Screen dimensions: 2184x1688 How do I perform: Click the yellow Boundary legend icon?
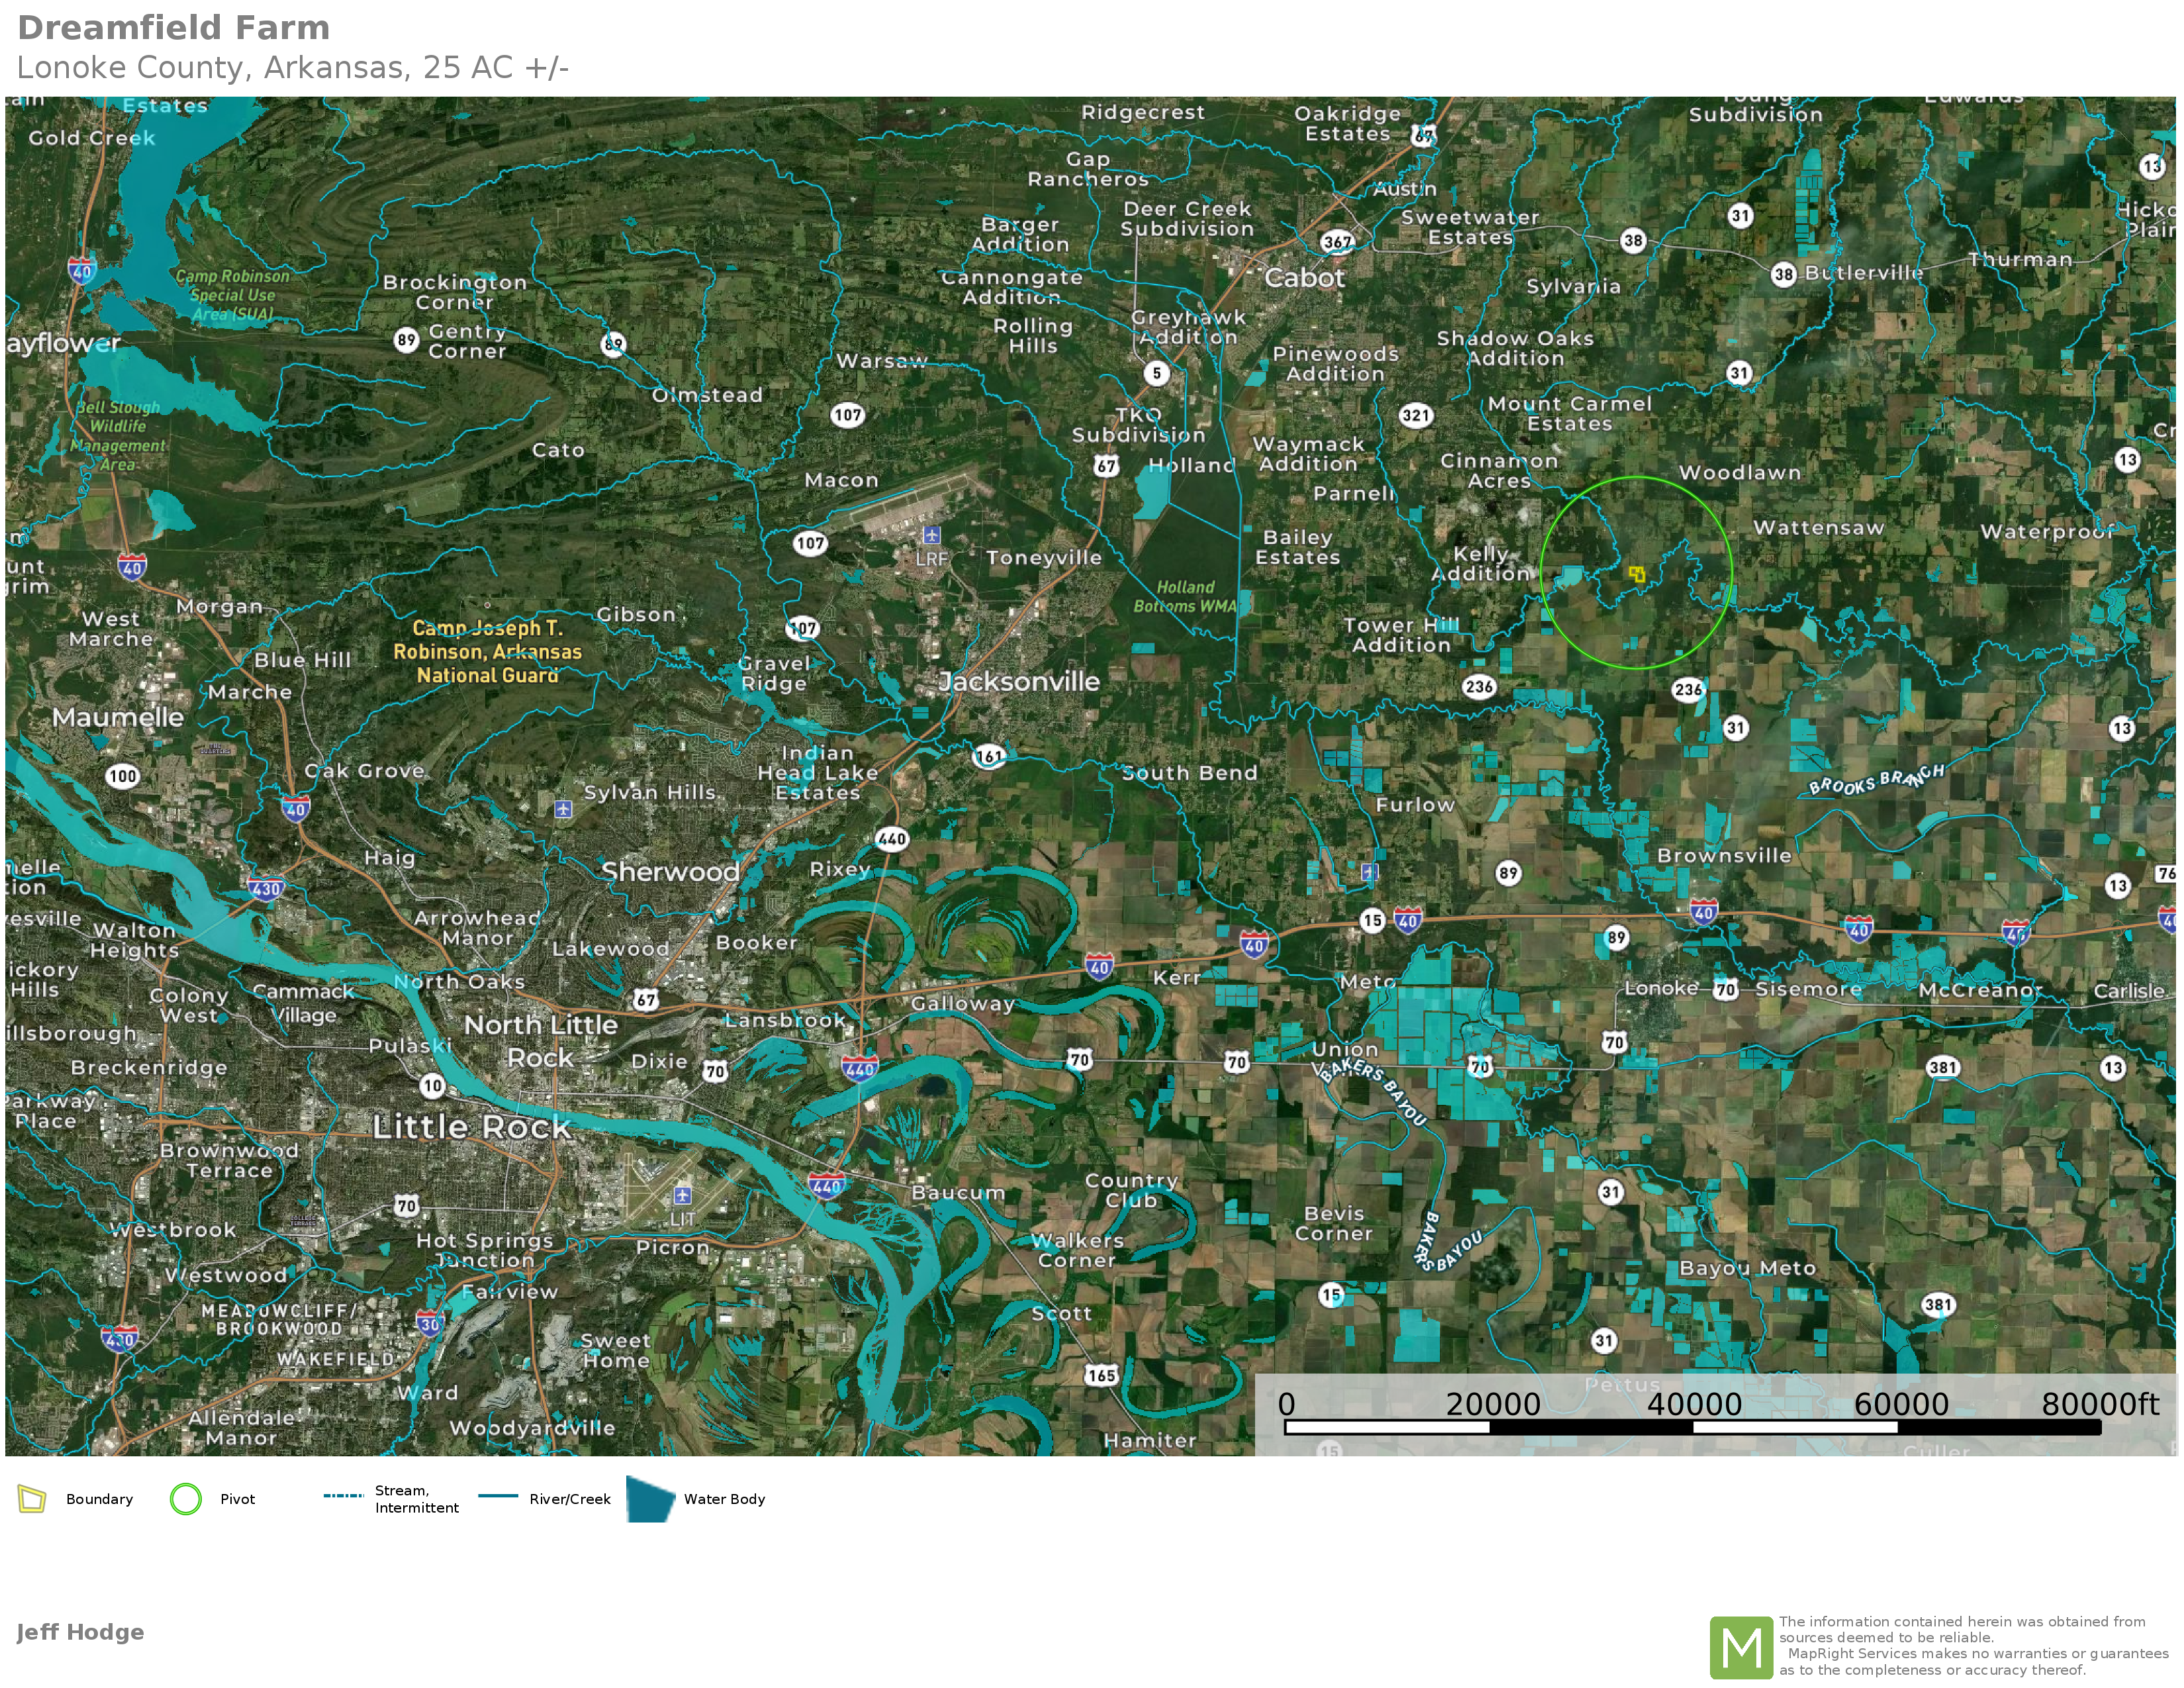32,1499
